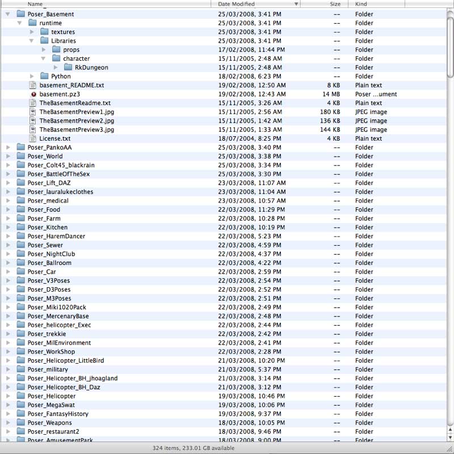Click the Poser_trekkie folder icon
The height and width of the screenshot is (454, 454).
(x=20, y=334)
